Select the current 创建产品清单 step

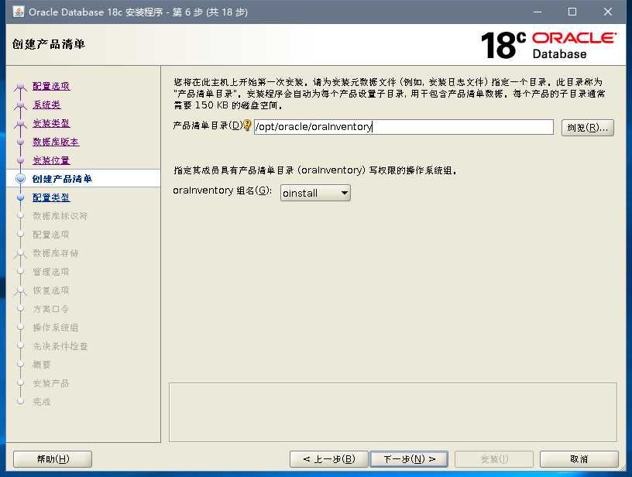pos(62,179)
